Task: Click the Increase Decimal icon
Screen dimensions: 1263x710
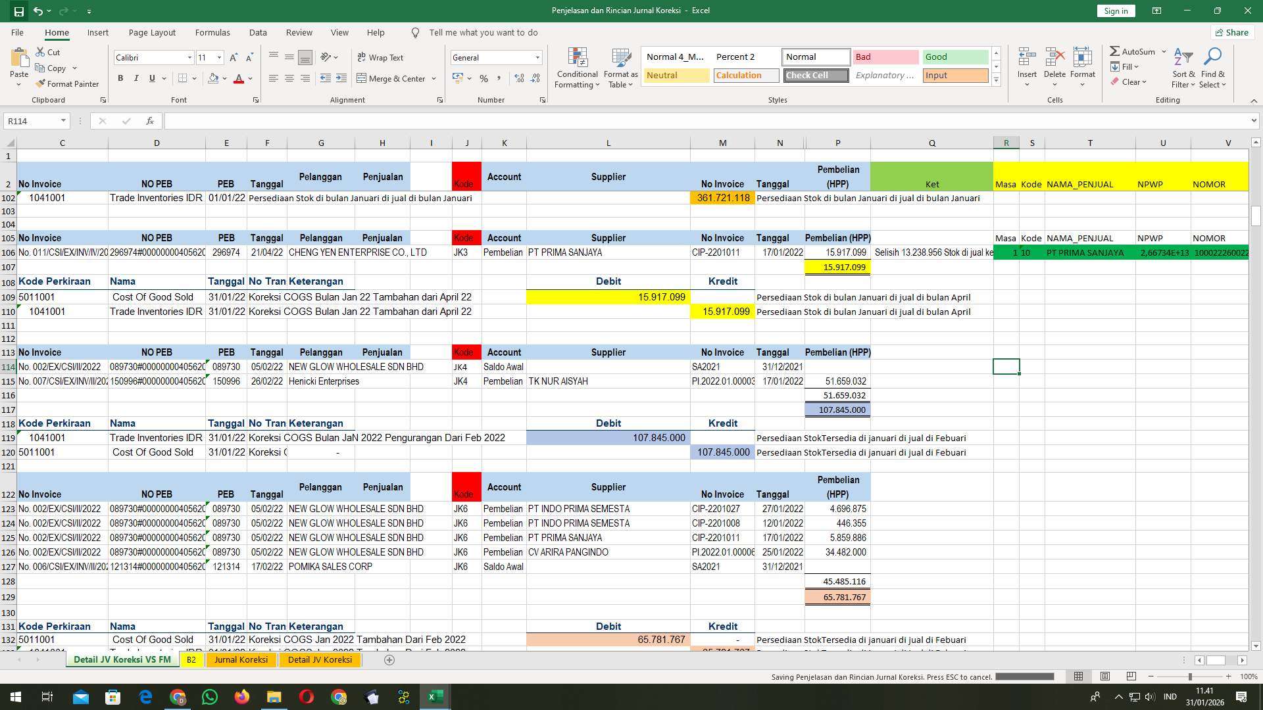Action: pos(519,78)
